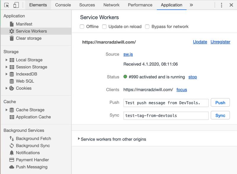This screenshot has width=237, height=174.
Task: Show more tabs with the chevron
Action: [191, 5]
